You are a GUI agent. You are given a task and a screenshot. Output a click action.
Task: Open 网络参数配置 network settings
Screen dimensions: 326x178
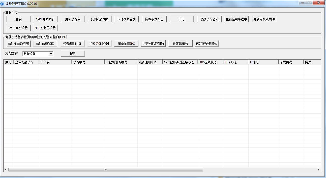(154, 19)
